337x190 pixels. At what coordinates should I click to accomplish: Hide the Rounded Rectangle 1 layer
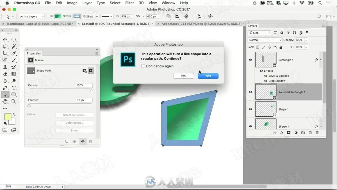[x=251, y=92]
